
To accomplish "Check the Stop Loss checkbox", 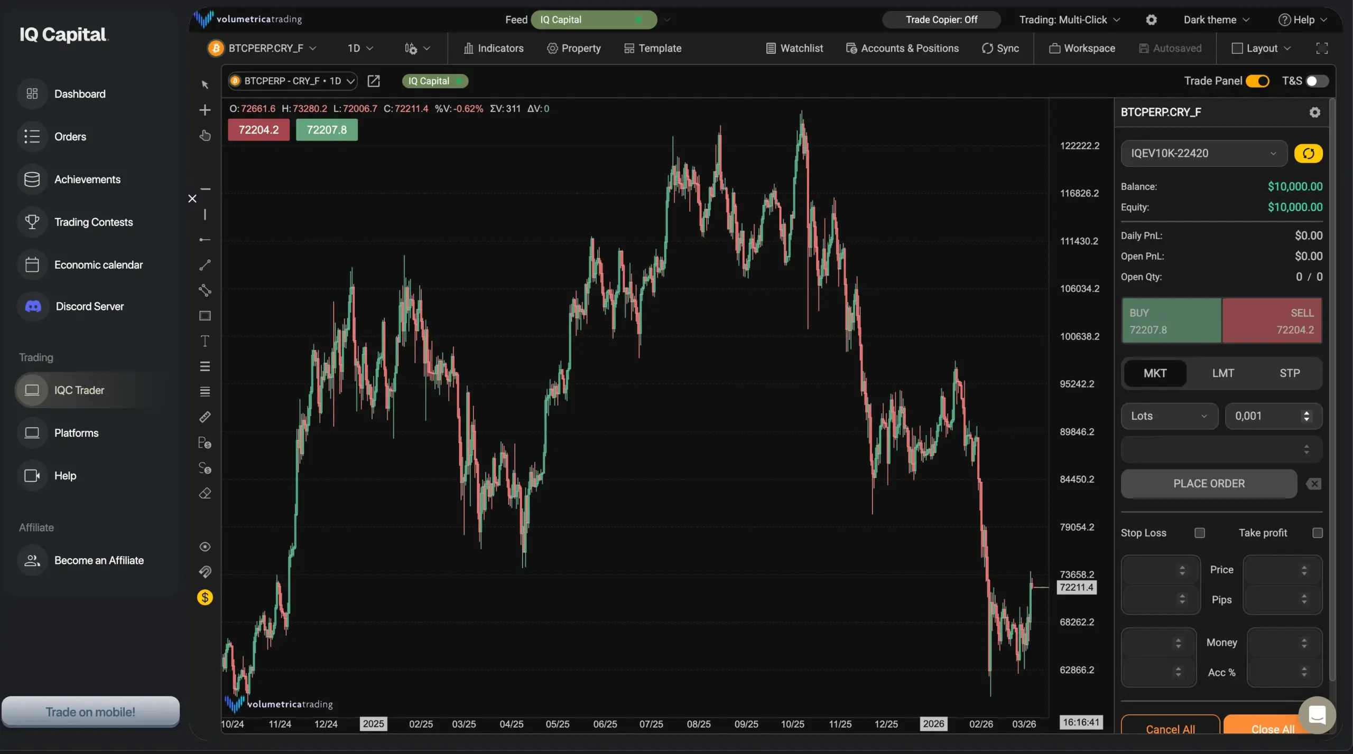I will [x=1200, y=533].
